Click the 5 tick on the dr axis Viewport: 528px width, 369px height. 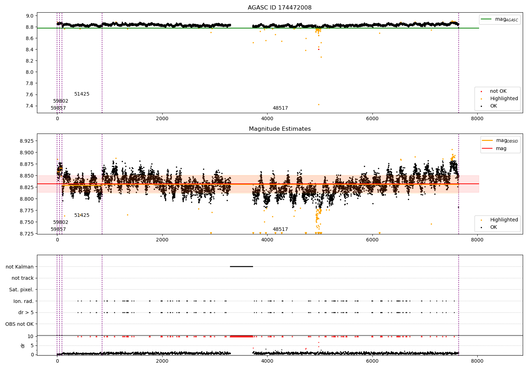pos(32,345)
